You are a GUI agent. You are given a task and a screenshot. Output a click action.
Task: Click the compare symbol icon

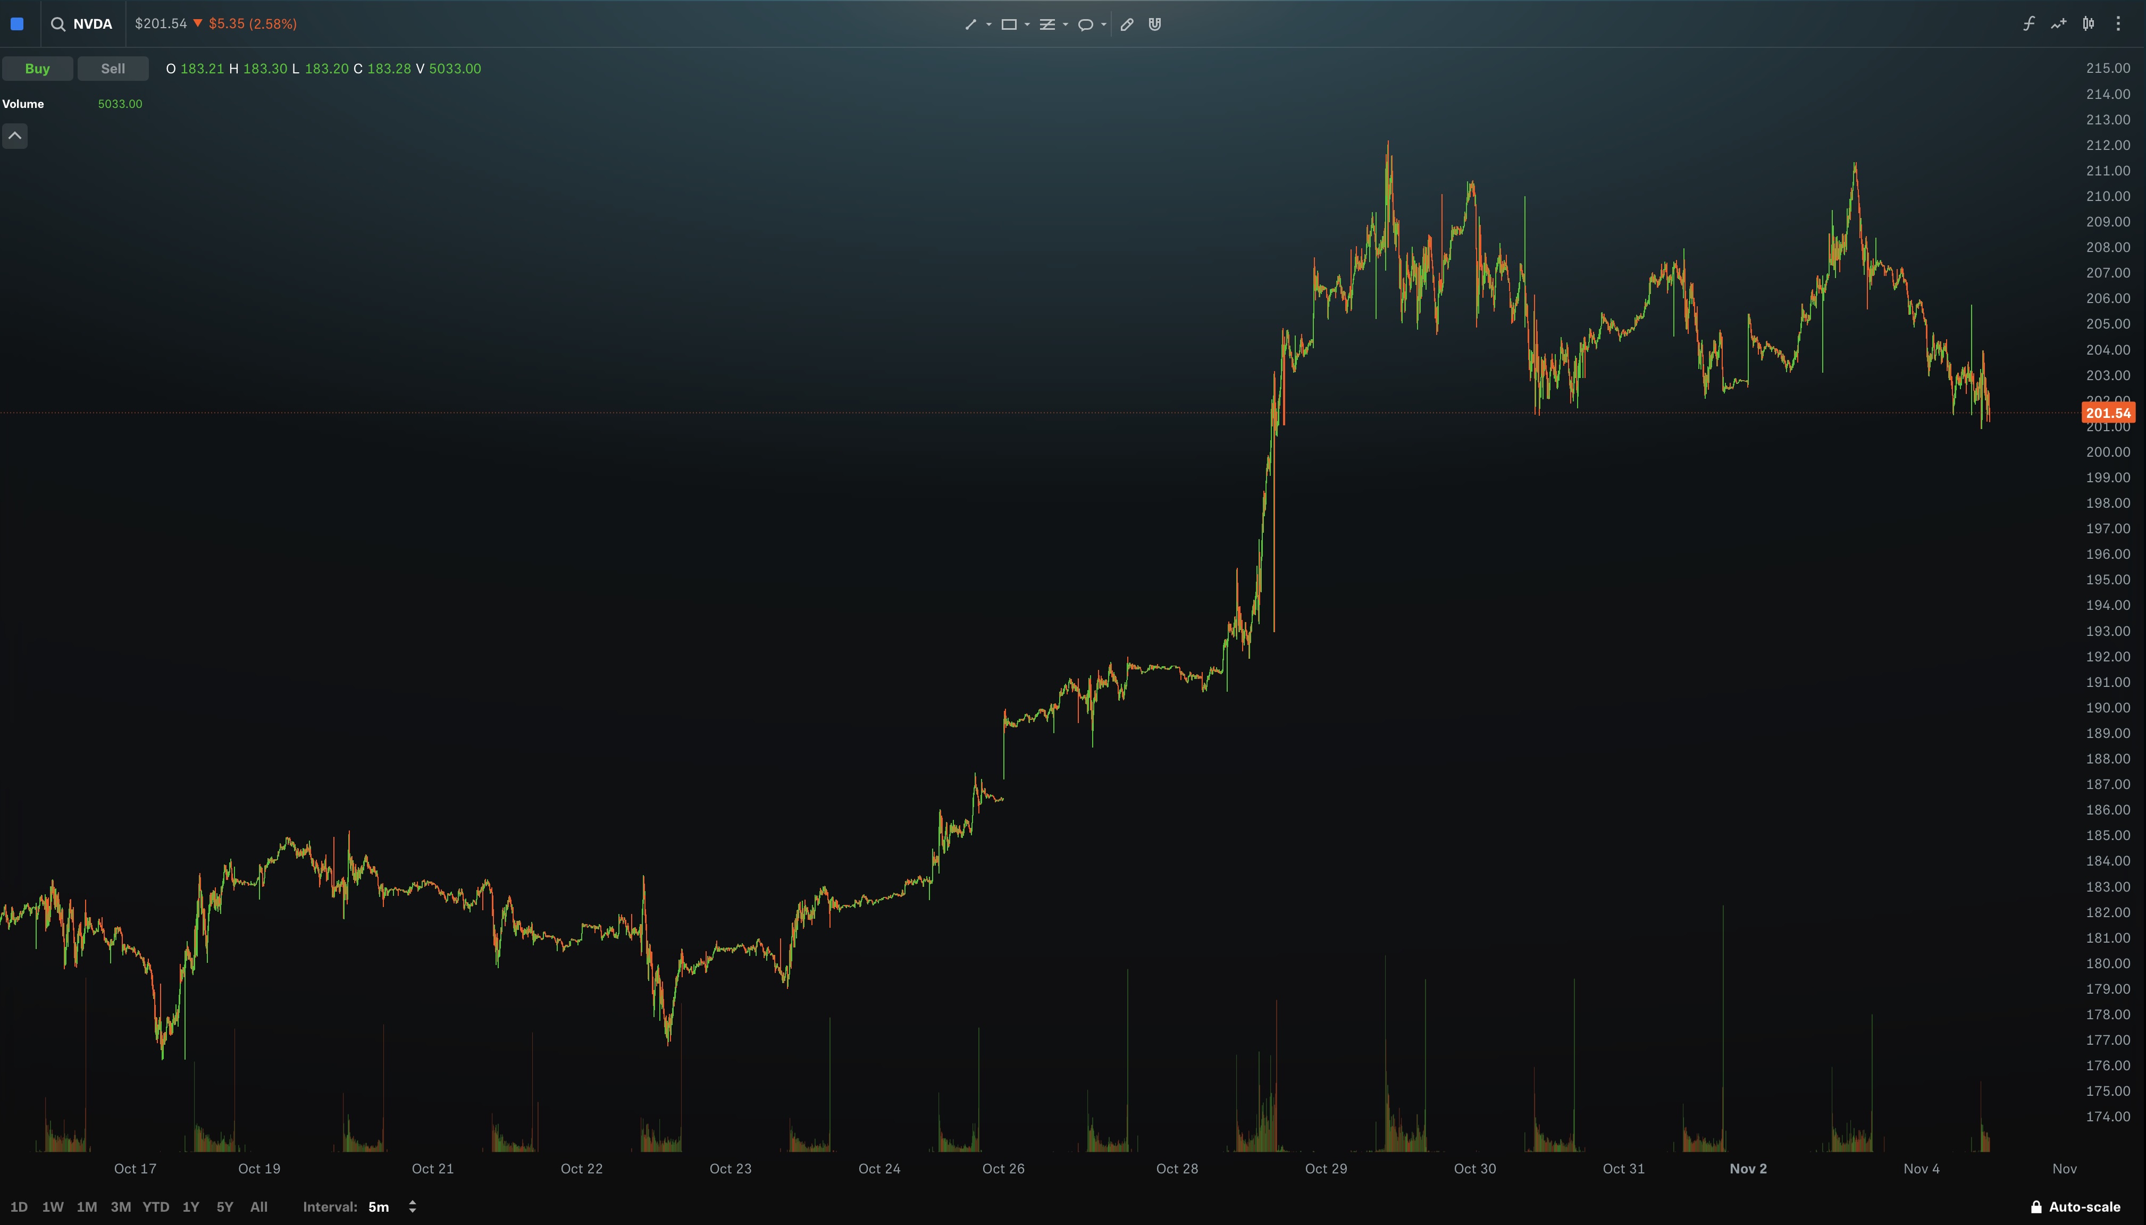click(2058, 23)
